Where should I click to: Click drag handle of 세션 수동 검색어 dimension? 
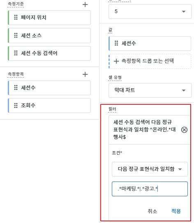point(16,53)
